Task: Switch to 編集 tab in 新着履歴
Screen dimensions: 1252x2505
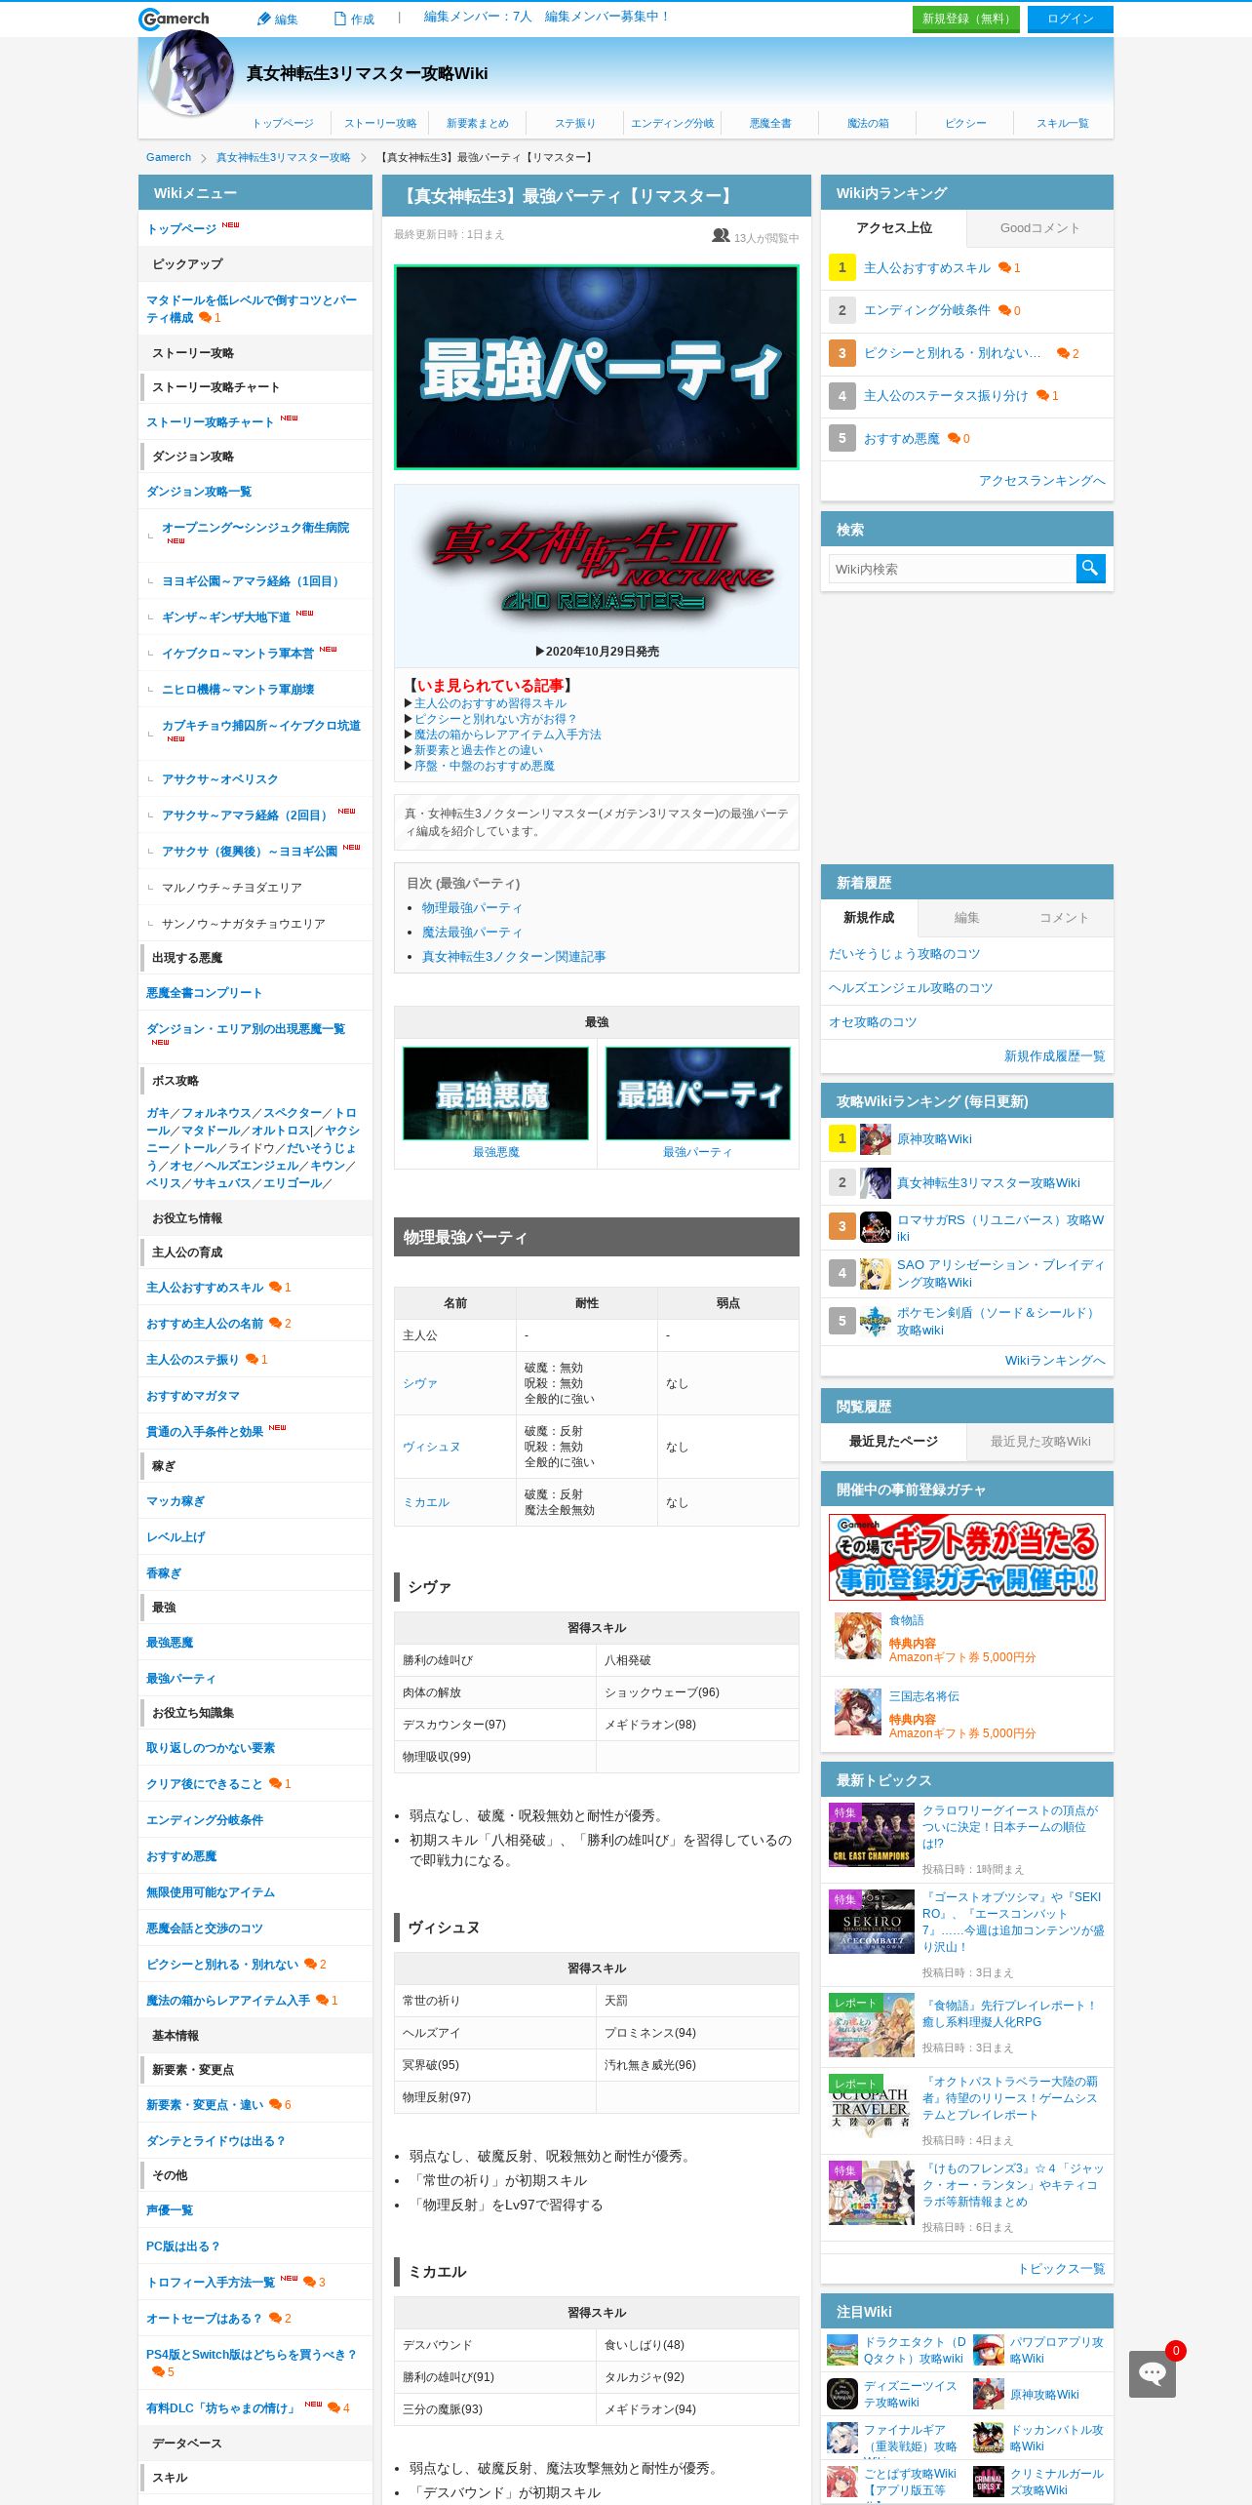Action: (x=966, y=918)
